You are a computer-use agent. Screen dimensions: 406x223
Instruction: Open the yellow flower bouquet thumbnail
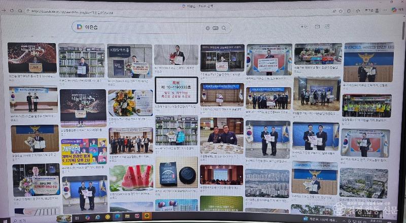pos(130,102)
